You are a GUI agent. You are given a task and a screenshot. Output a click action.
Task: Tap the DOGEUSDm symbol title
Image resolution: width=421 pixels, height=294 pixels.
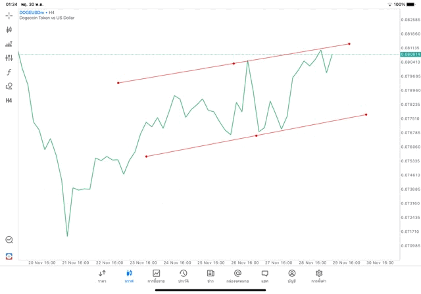[32, 12]
